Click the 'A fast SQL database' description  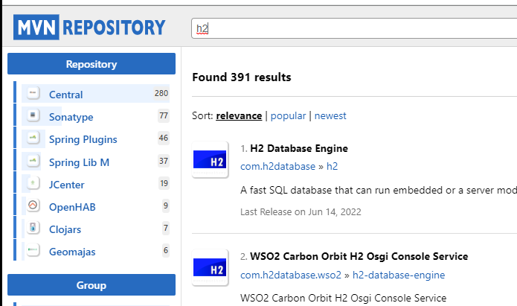(x=379, y=191)
